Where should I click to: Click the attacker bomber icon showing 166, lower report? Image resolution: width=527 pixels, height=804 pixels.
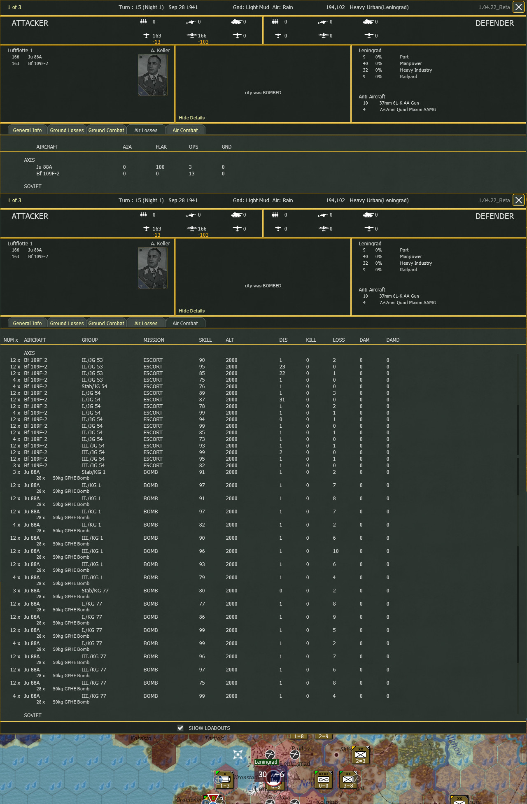tap(191, 228)
